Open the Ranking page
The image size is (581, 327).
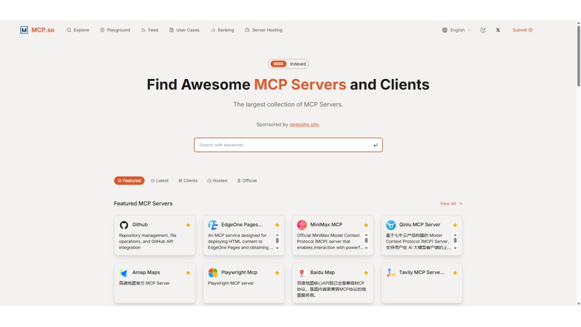[x=223, y=30]
